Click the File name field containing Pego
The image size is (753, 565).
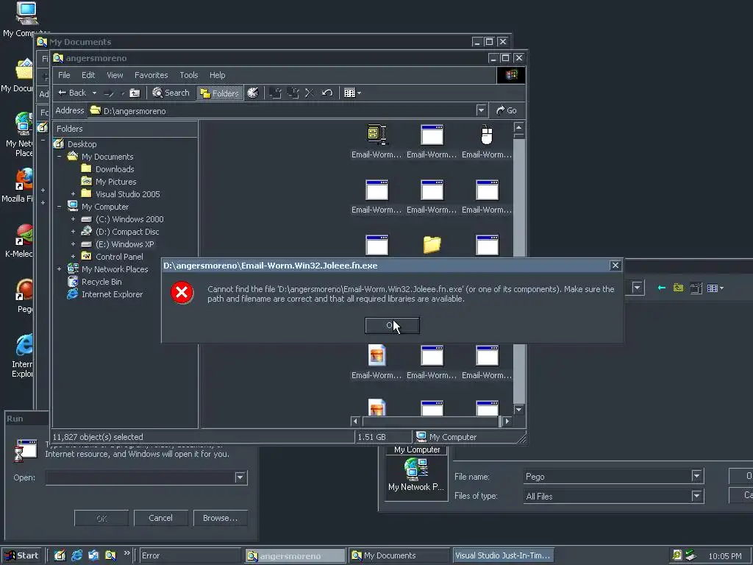pyautogui.click(x=607, y=476)
